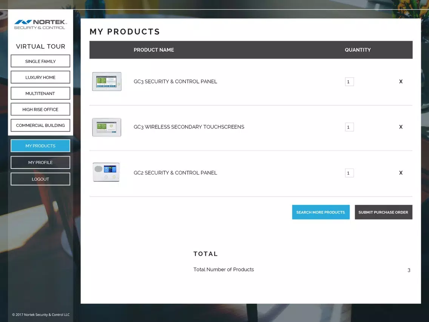Screen dimensions: 429x322
Task: Remove GC3 Wireless Secondary Touchscreens with X
Action: tap(401, 127)
